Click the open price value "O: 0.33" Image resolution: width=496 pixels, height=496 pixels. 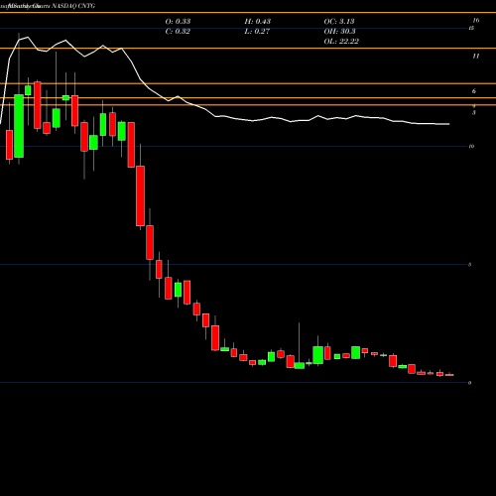(178, 21)
